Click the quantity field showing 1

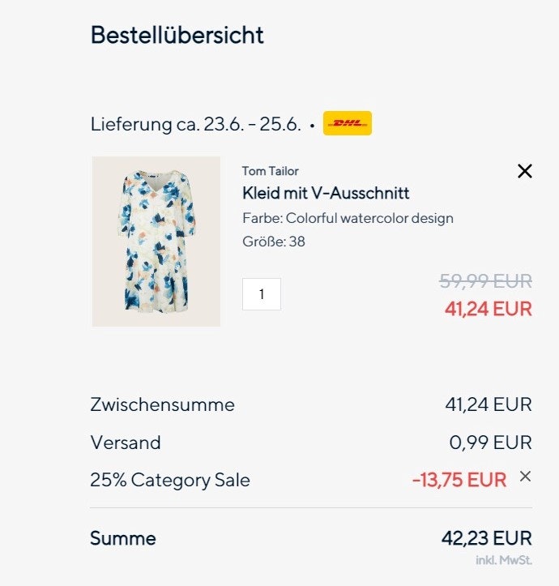click(262, 294)
